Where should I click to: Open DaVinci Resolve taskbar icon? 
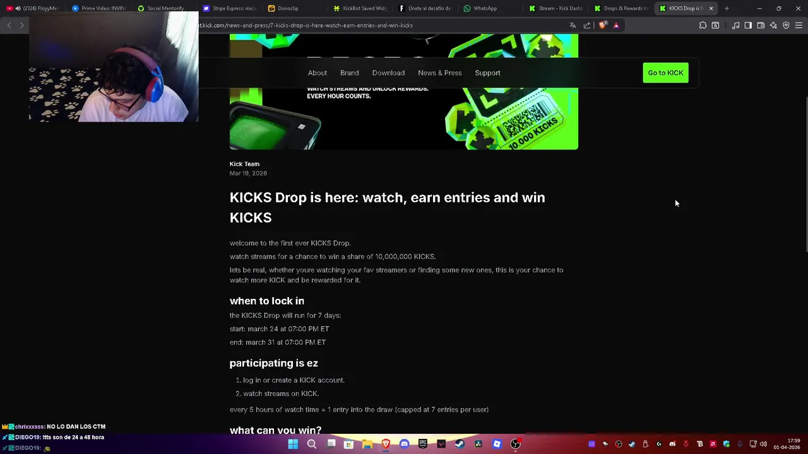[x=478, y=444]
